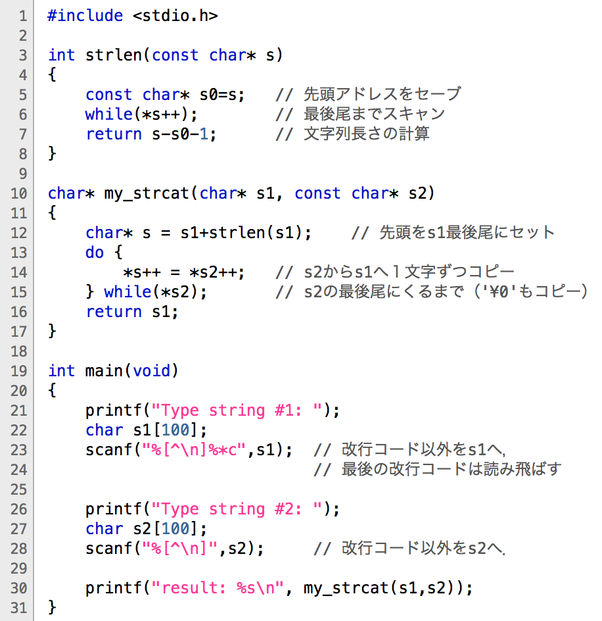Click the comment "改行コード以外をs1へ,"
This screenshot has height=621, width=602.
tap(423, 450)
